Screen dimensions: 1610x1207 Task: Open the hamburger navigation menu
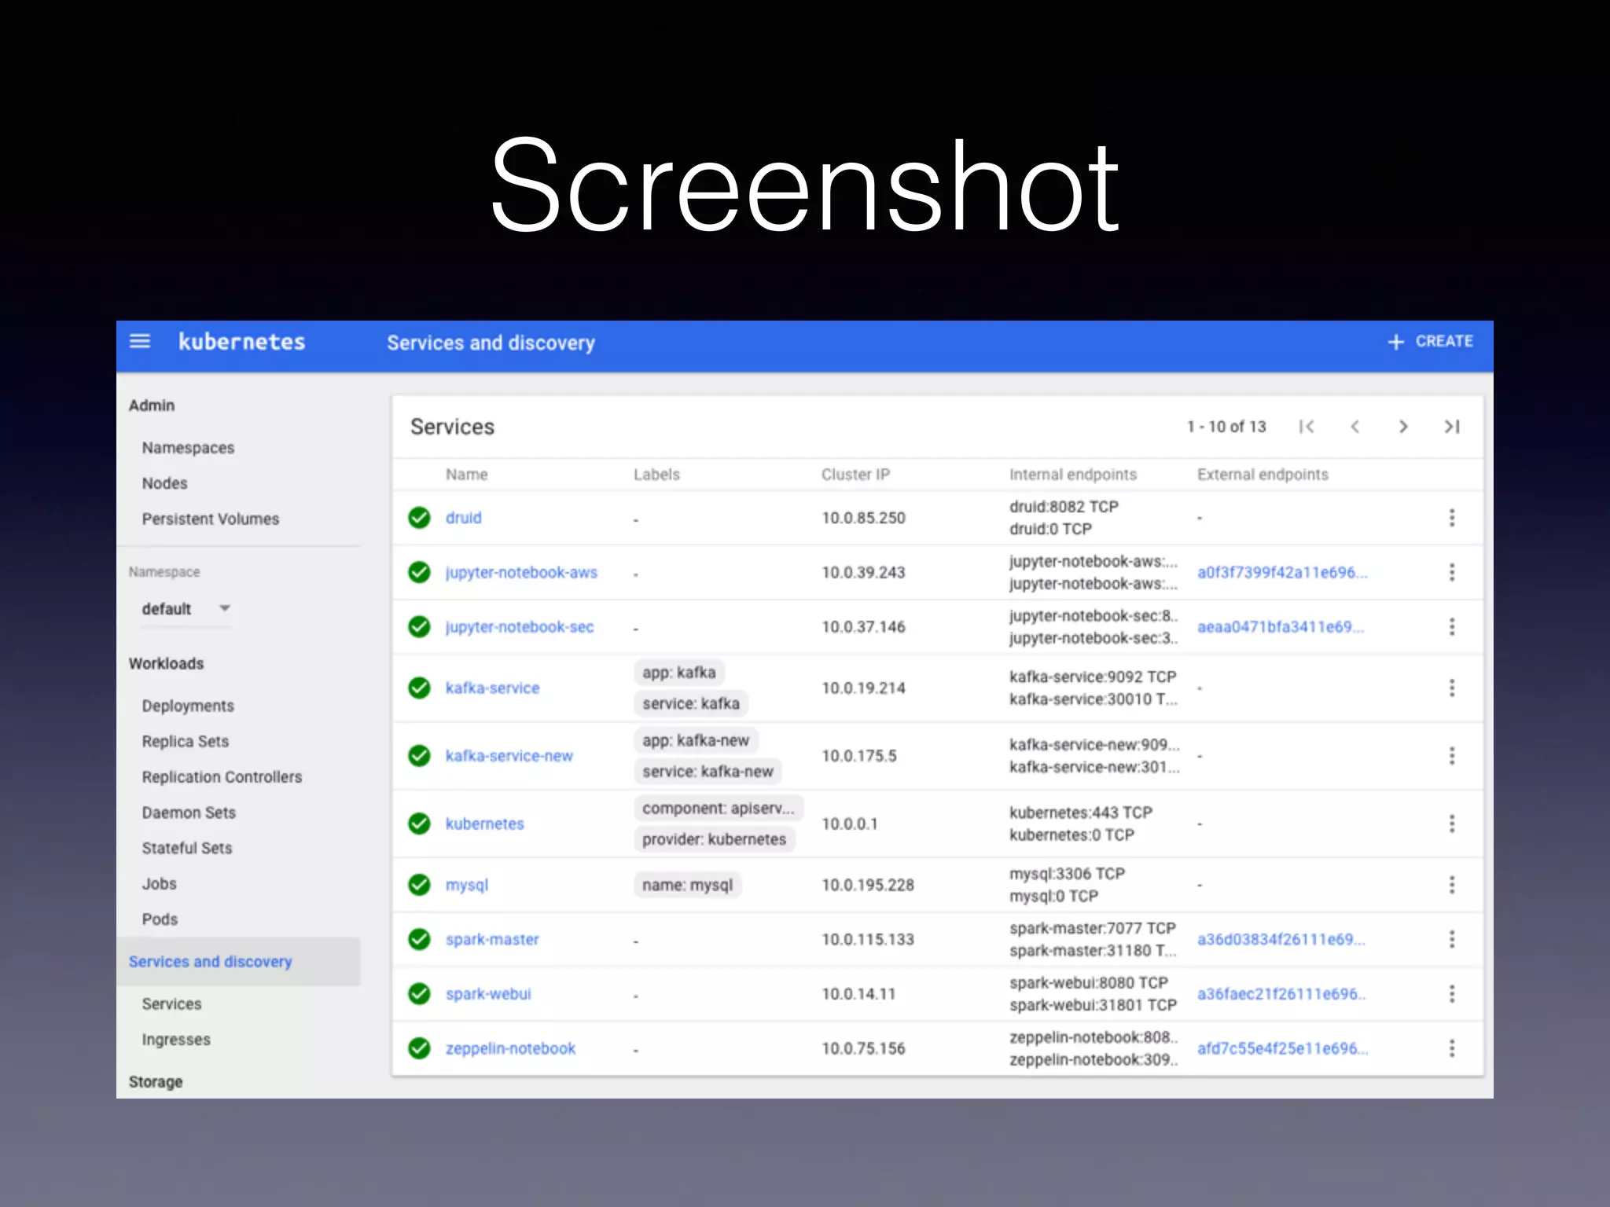pyautogui.click(x=140, y=341)
